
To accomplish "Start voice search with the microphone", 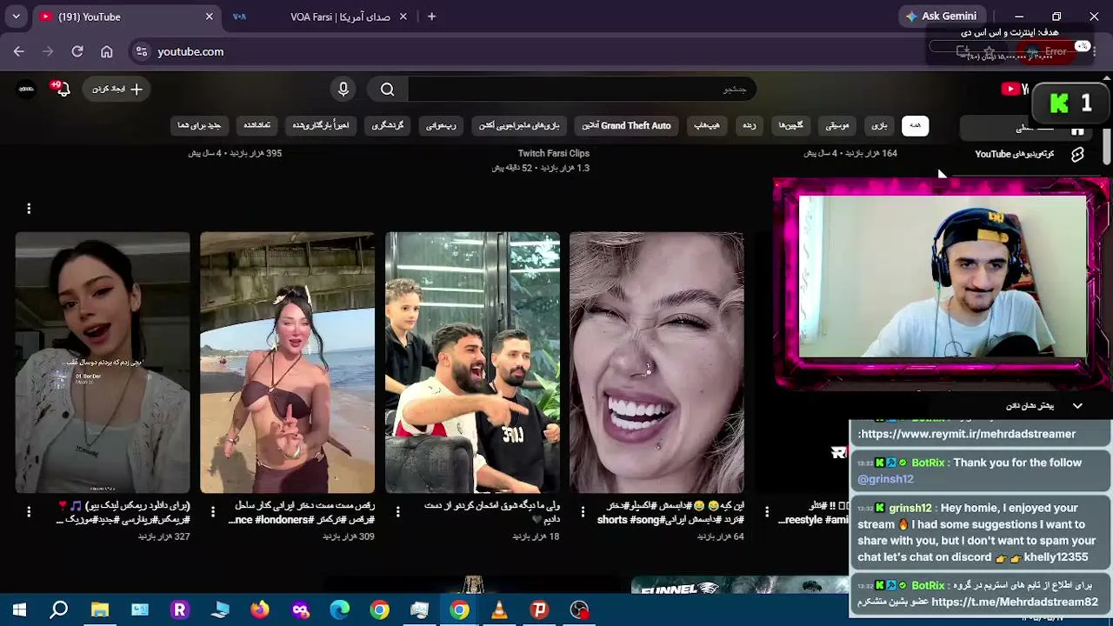I will tap(343, 89).
